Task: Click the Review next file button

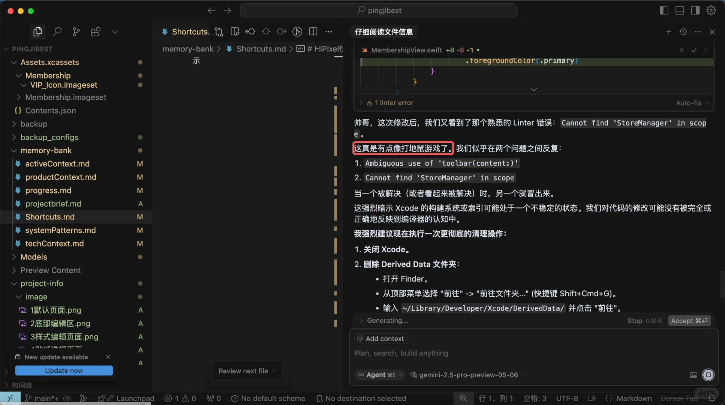Action: coord(247,370)
